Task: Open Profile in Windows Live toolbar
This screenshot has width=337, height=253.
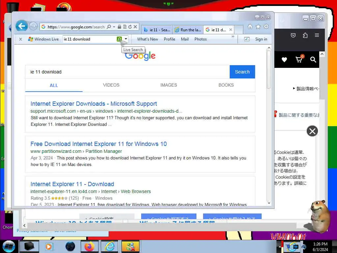Action: pyautogui.click(x=169, y=39)
